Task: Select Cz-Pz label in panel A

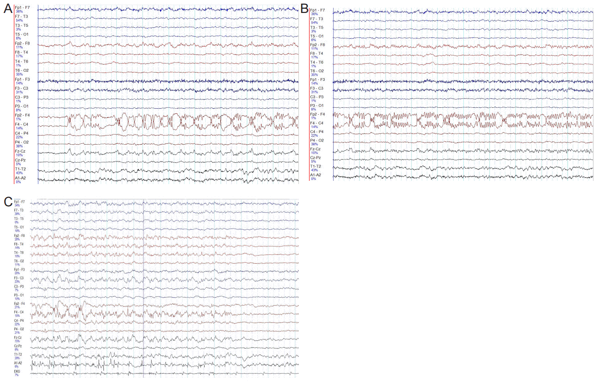Action: (20, 160)
